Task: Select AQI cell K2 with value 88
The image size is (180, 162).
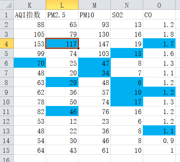Action: (x=30, y=24)
